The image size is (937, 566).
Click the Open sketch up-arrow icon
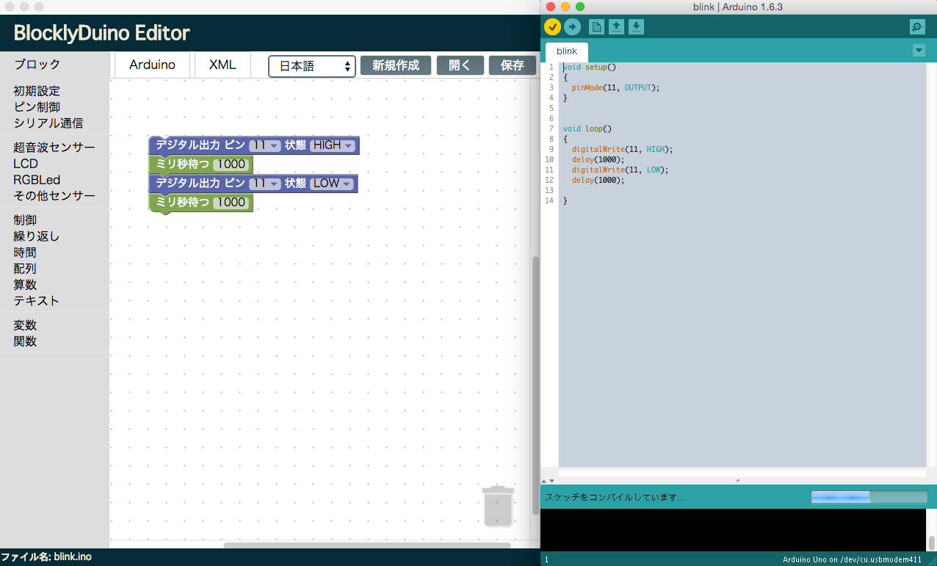pos(616,27)
